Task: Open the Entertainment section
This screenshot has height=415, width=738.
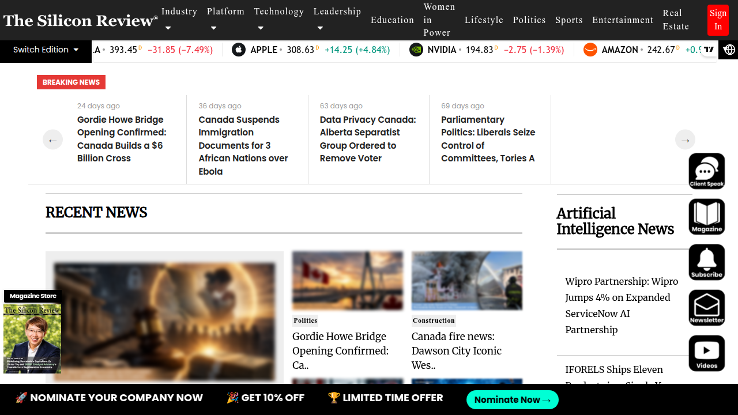Action: pyautogui.click(x=623, y=20)
